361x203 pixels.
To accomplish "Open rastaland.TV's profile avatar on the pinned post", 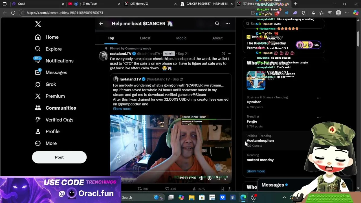I will click(x=103, y=56).
